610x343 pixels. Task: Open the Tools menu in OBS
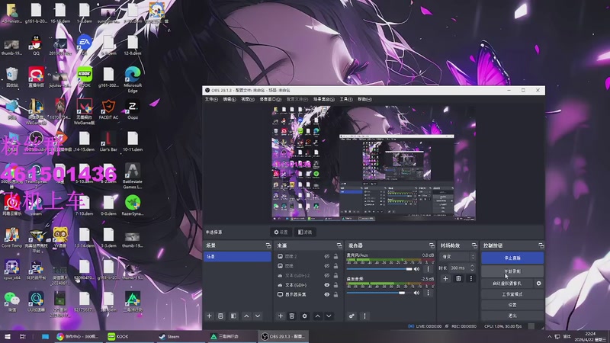tap(346, 99)
